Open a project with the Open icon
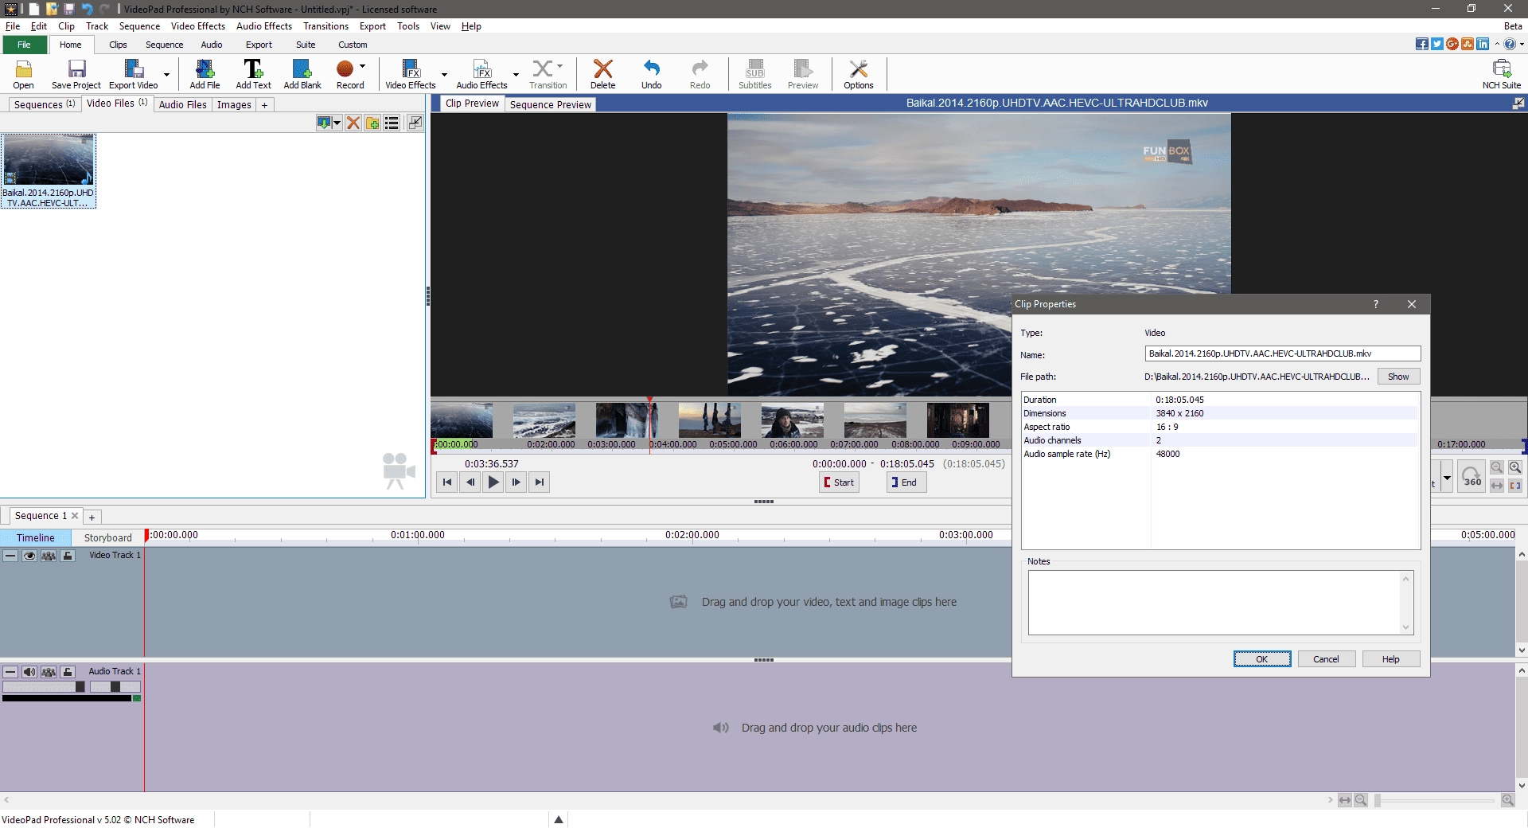 pos(23,74)
